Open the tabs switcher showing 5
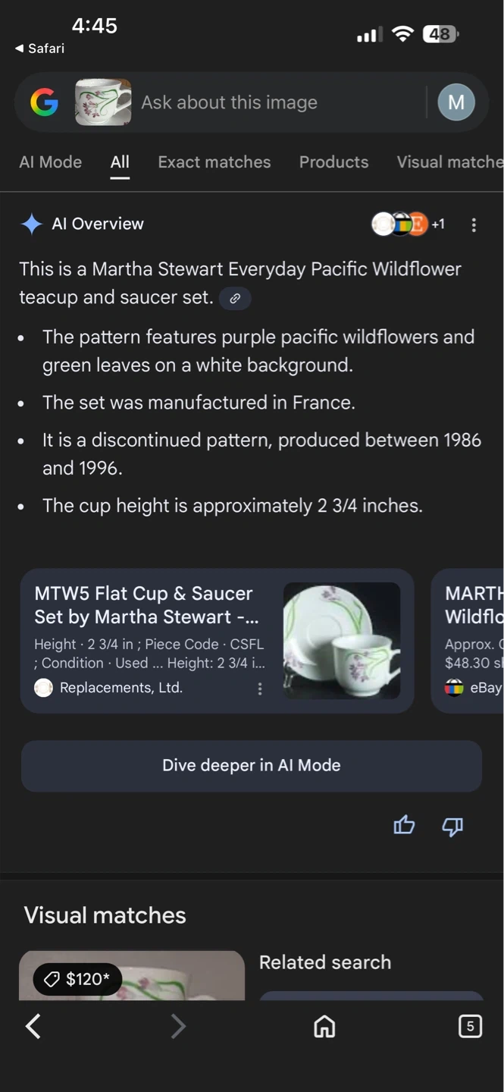504x1092 pixels. pos(470,1027)
